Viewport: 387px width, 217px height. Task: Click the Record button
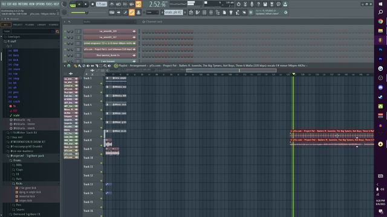(93, 4)
